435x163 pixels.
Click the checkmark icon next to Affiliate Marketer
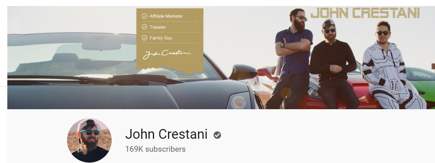click(x=144, y=16)
